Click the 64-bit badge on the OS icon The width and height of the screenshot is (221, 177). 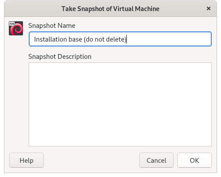tap(12, 23)
